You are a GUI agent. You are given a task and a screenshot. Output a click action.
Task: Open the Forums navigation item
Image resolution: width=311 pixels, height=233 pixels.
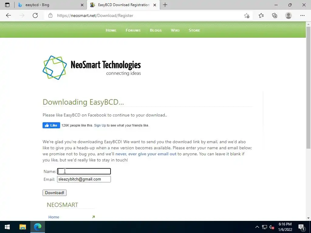[x=133, y=30]
